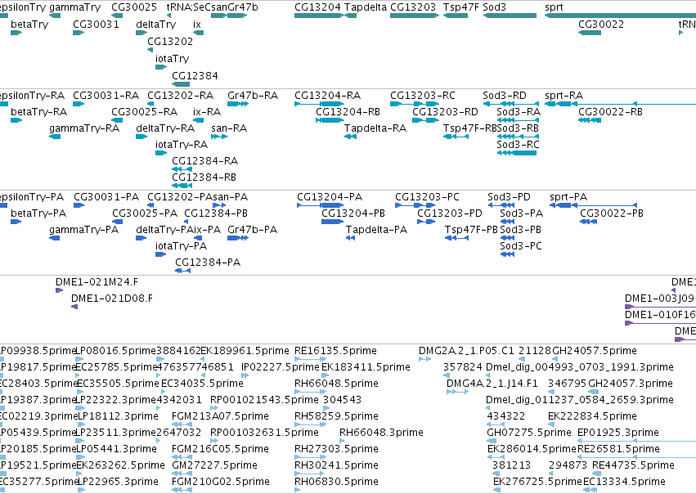Image resolution: width=696 pixels, height=494 pixels.
Task: Click the Sod3-PD protein label
Action: (510, 196)
